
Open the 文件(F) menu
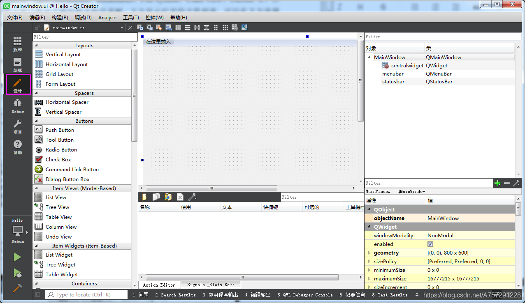[x=15, y=18]
